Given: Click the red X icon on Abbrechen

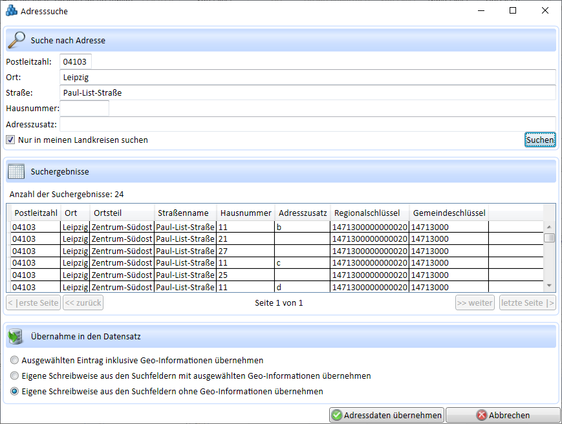Looking at the screenshot, I should (481, 416).
